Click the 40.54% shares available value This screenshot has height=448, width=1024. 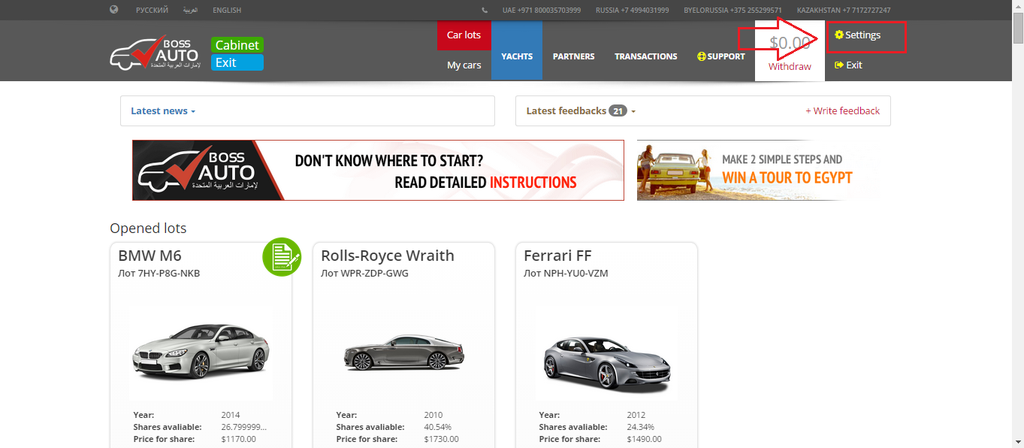click(437, 427)
